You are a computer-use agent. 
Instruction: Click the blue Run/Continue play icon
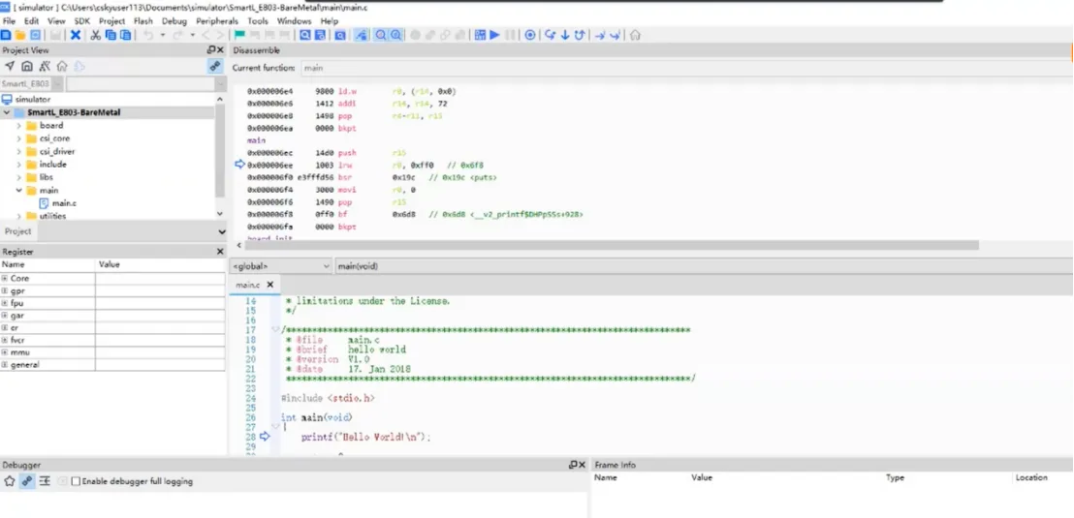click(x=494, y=35)
